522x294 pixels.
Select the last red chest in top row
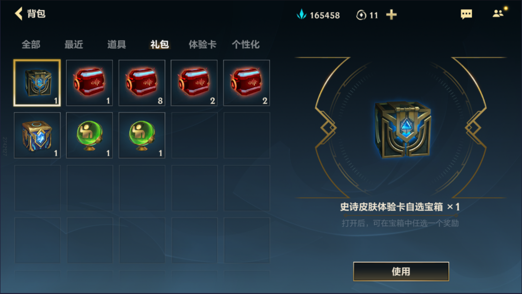point(246,83)
